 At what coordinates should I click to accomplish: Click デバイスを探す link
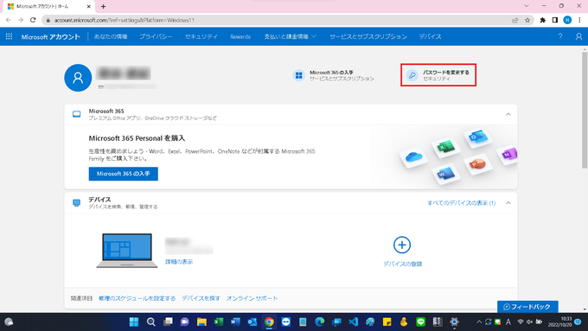tap(201, 298)
